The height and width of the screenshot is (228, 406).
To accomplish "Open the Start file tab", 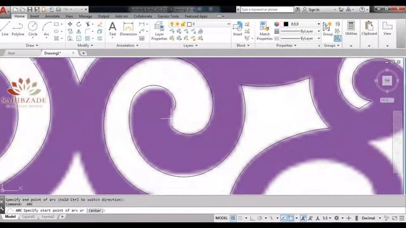I will pyautogui.click(x=11, y=53).
